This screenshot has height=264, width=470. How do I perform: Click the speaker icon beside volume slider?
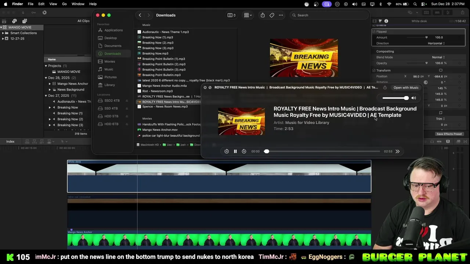click(x=414, y=98)
